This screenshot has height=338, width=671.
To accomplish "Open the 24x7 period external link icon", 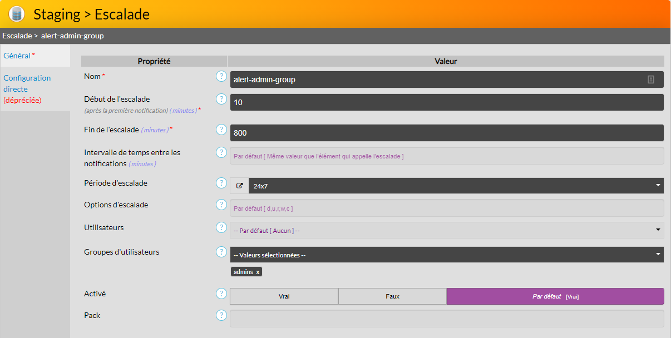I will (239, 186).
